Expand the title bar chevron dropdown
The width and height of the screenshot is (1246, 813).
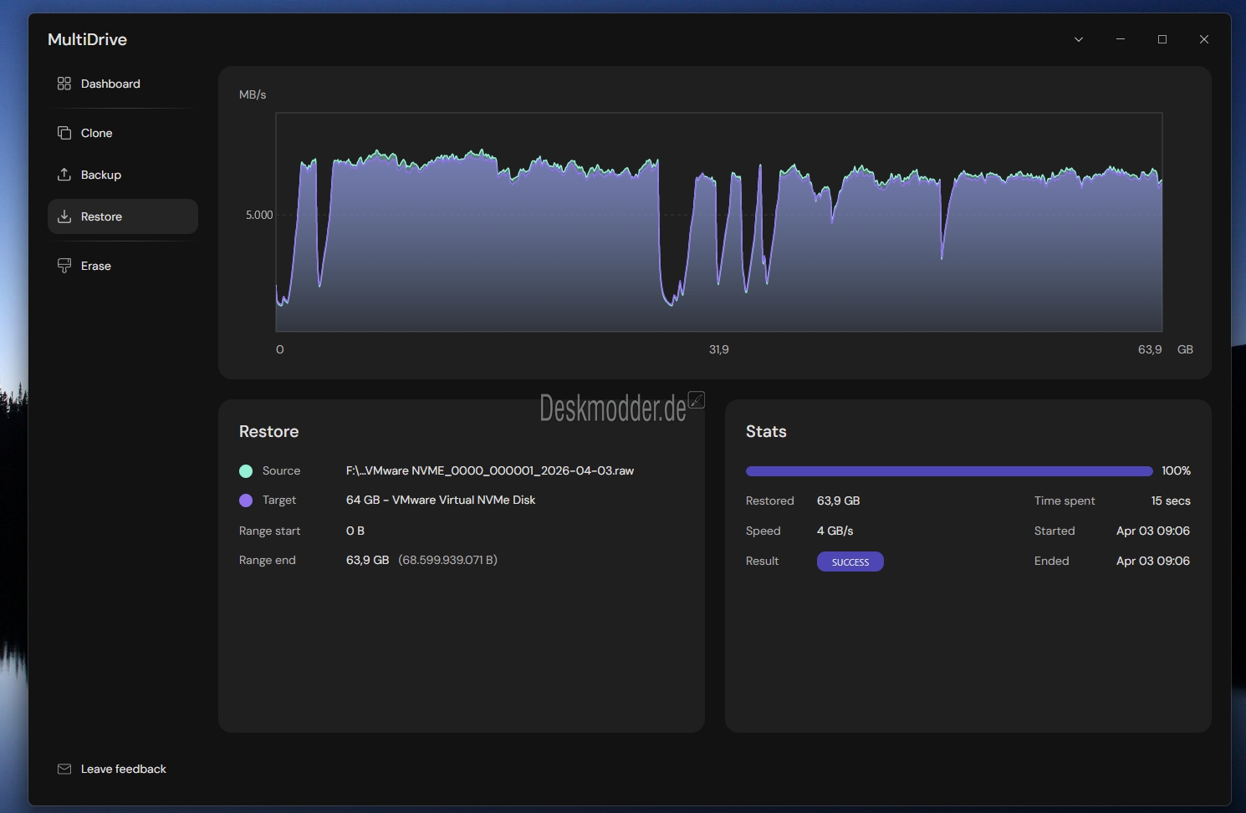(x=1079, y=39)
